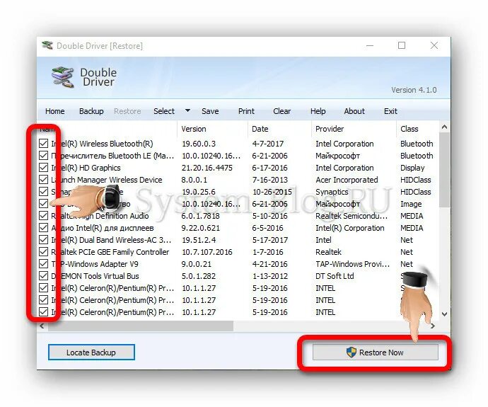Image resolution: width=488 pixels, height=407 pixels.
Task: Minimize the Double Driver window
Action: pos(370,45)
